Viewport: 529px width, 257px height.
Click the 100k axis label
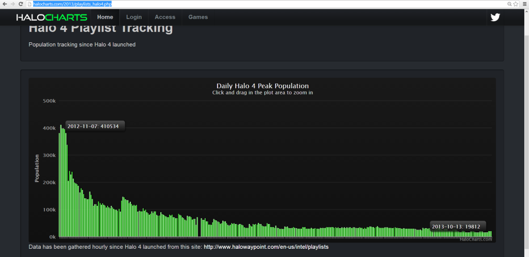(x=49, y=210)
